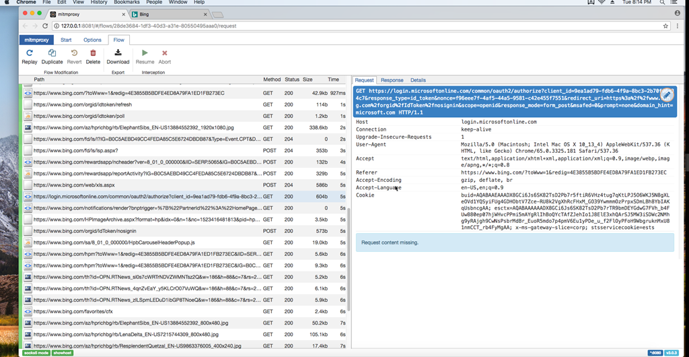Show the Response detail tab
Viewport: 689px width, 357px height.
click(392, 80)
